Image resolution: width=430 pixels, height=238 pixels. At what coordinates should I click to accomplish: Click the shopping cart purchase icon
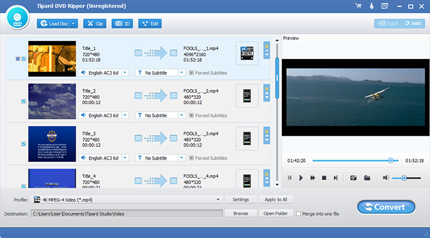358,6
